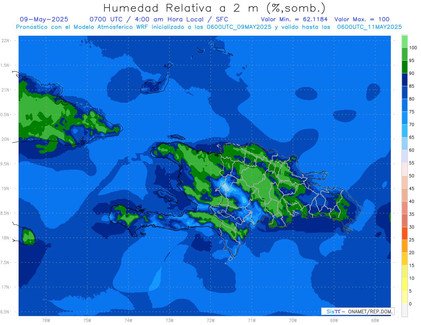Click the "19N" latitude label

point(6,189)
